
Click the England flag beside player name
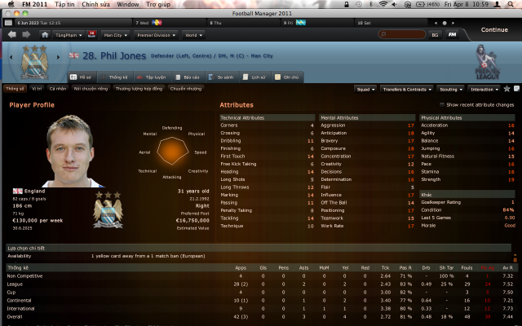point(74,55)
